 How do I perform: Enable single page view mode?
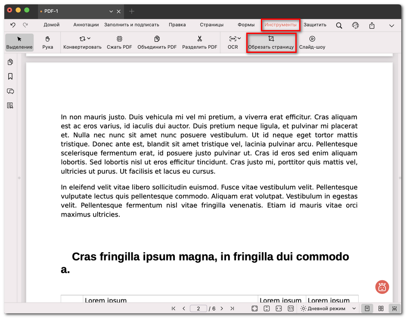tap(367, 309)
